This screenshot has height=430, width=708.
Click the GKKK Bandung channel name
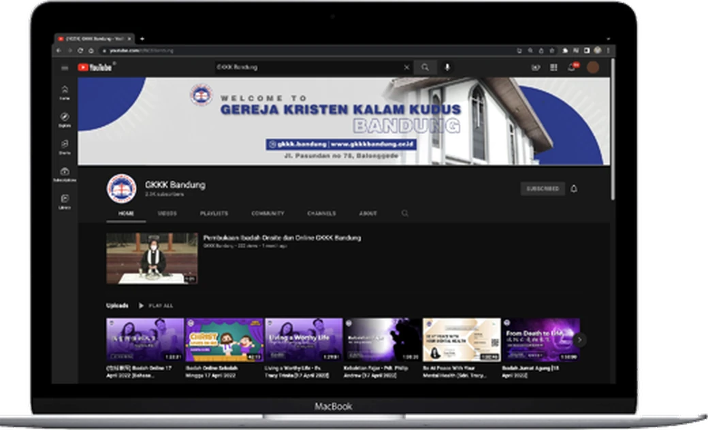pos(175,184)
